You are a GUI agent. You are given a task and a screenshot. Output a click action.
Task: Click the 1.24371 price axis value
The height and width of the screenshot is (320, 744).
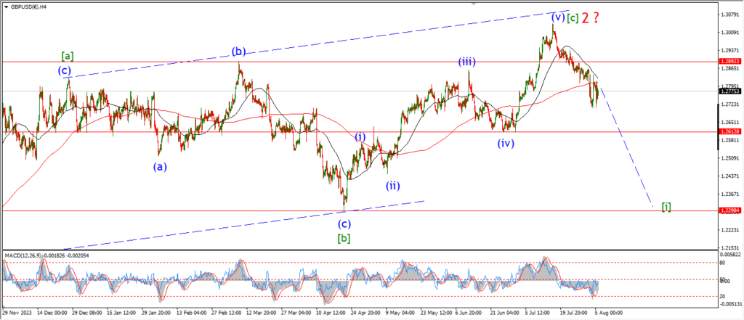tap(729, 176)
